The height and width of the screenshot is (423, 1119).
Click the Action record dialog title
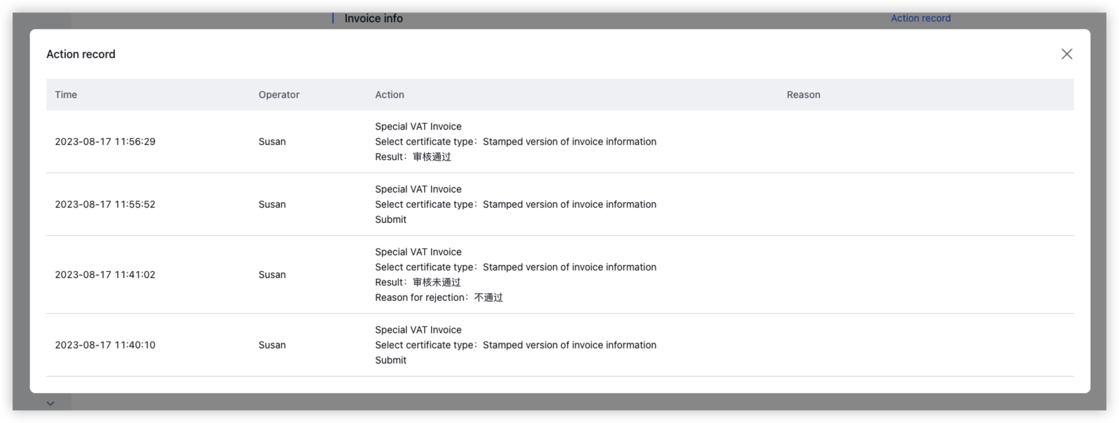[81, 54]
